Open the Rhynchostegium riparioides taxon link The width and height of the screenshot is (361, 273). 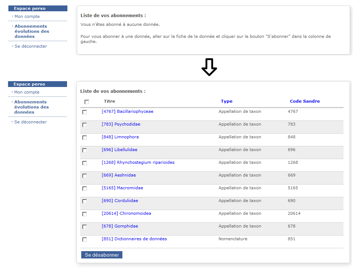[138, 162]
